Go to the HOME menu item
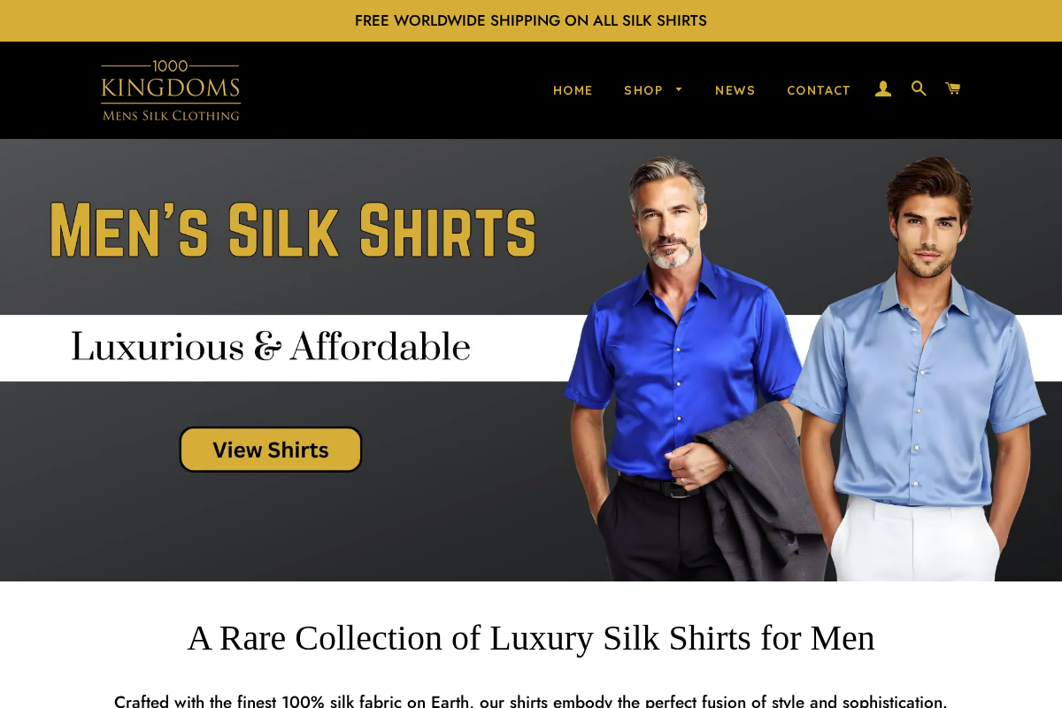The height and width of the screenshot is (708, 1062). pos(573,90)
